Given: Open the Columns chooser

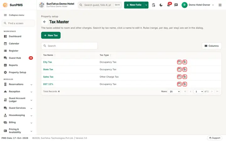Looking at the screenshot, I should [x=212, y=46].
